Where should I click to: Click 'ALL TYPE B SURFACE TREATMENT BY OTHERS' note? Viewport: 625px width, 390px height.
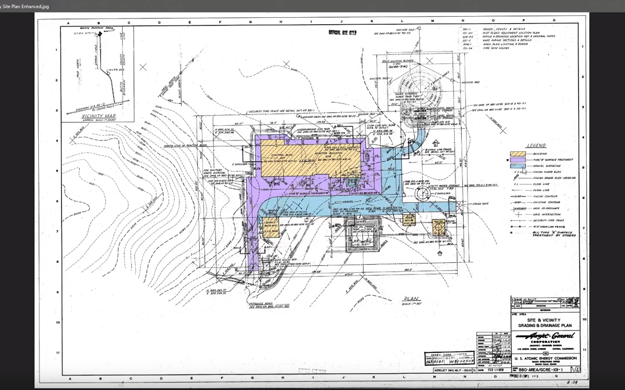[554, 233]
